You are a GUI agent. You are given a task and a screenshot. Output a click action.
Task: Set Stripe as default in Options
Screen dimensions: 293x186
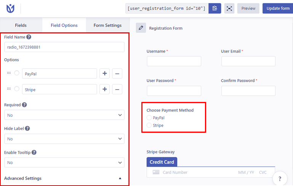(17, 89)
